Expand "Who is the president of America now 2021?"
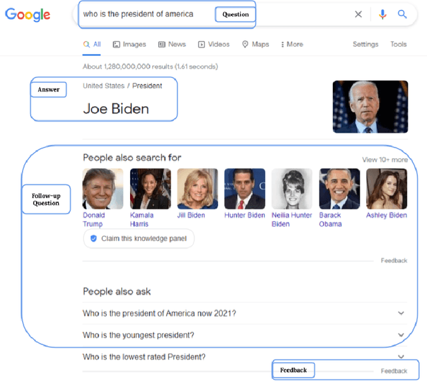The width and height of the screenshot is (427, 381). pos(401,313)
